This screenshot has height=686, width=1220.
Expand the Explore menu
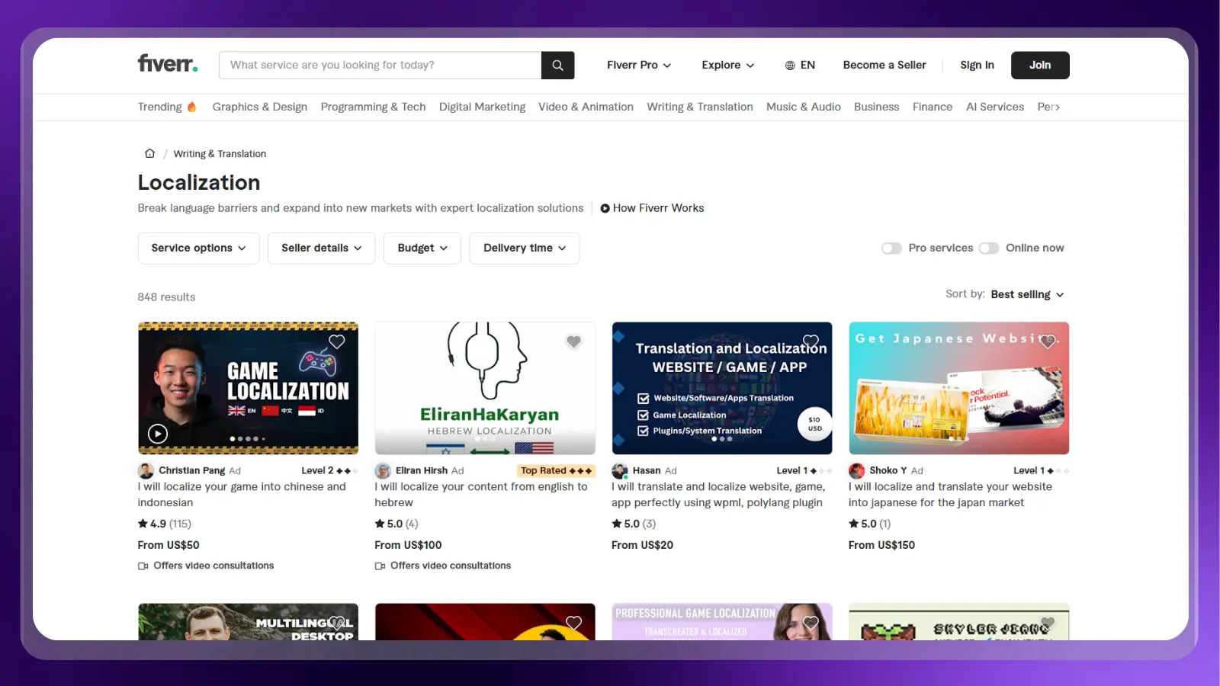click(x=728, y=66)
